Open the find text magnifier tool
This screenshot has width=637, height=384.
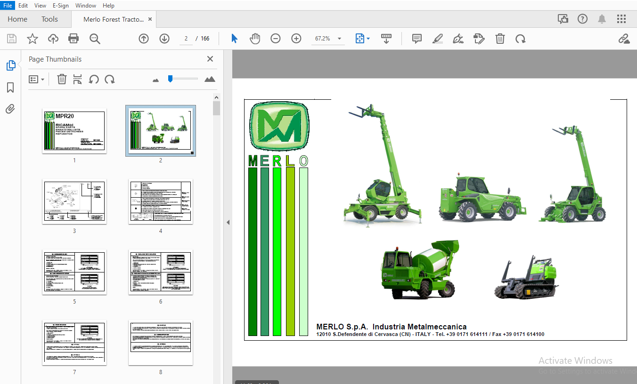95,39
